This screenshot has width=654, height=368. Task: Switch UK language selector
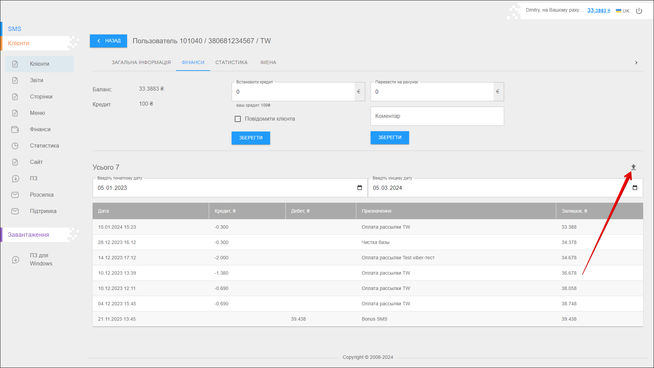(623, 11)
